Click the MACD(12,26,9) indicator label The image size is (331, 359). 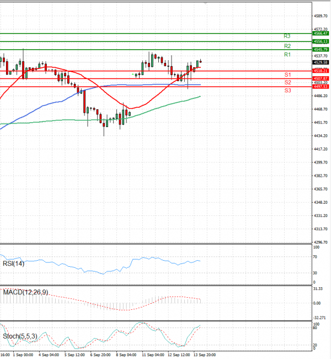pyautogui.click(x=25, y=292)
